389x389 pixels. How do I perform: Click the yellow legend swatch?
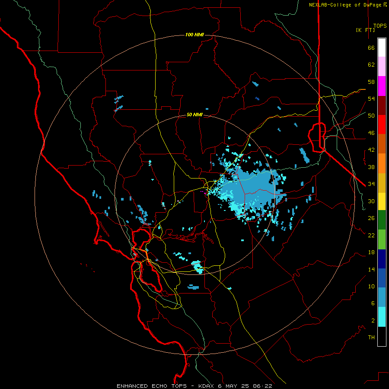[382, 201]
